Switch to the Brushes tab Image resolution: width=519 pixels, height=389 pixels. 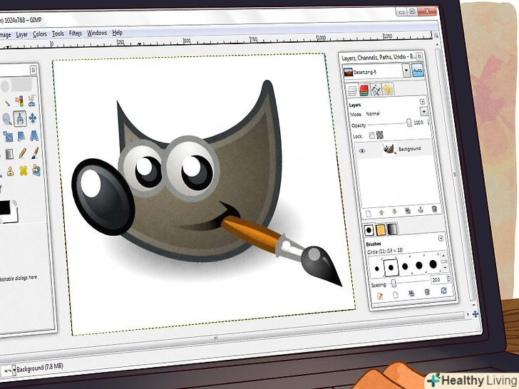(369, 230)
